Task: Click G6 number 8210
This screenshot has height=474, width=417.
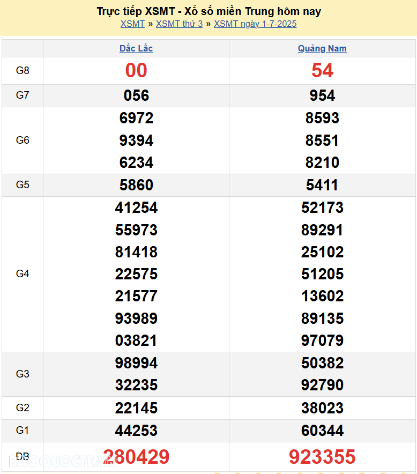Action: coord(322,162)
